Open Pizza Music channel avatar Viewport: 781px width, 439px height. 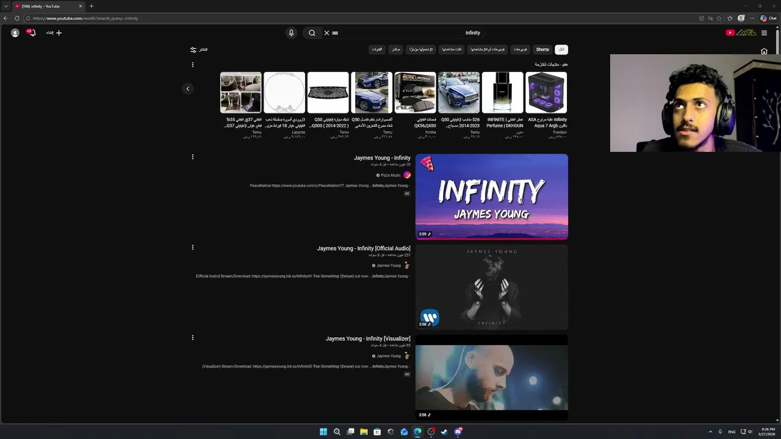407,175
